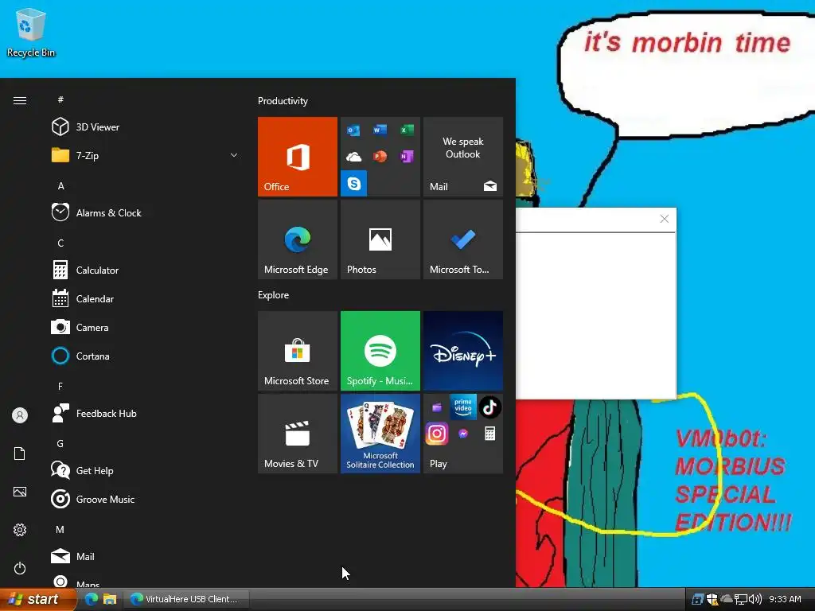Screen dimensions: 815x611
Task: Open Outlook in the Office apps folder tile
Action: click(353, 130)
